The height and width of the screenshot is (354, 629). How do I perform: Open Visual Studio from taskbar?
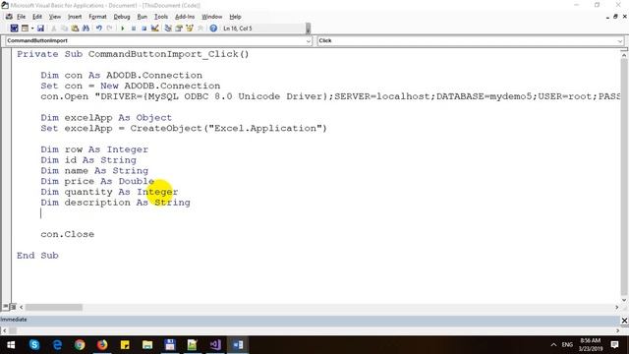(215, 345)
